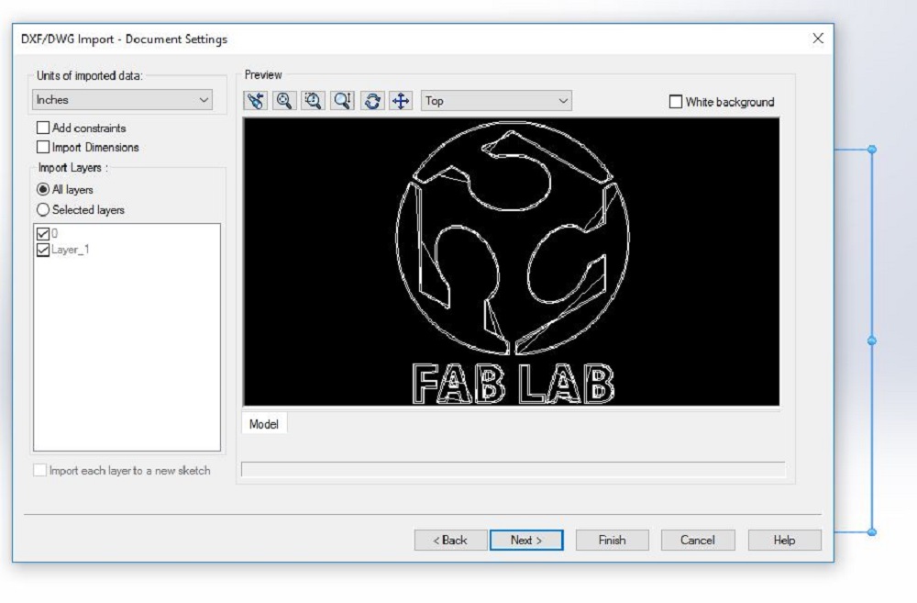Open the Top view orientation dropdown
The height and width of the screenshot is (603, 917).
(496, 101)
